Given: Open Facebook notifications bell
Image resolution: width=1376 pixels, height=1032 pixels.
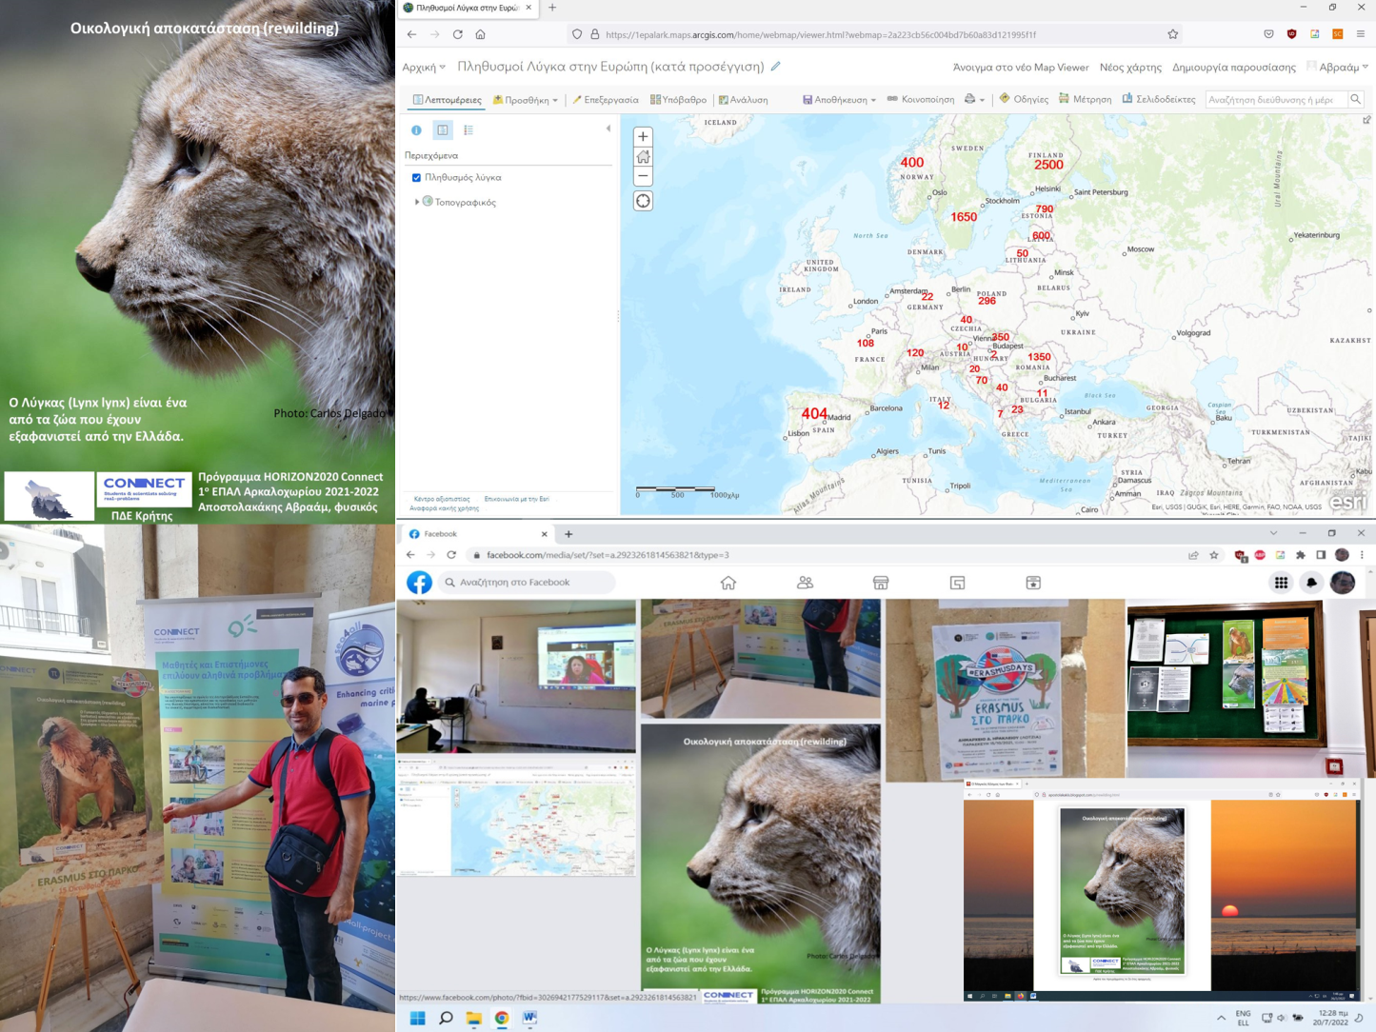Looking at the screenshot, I should point(1311,583).
